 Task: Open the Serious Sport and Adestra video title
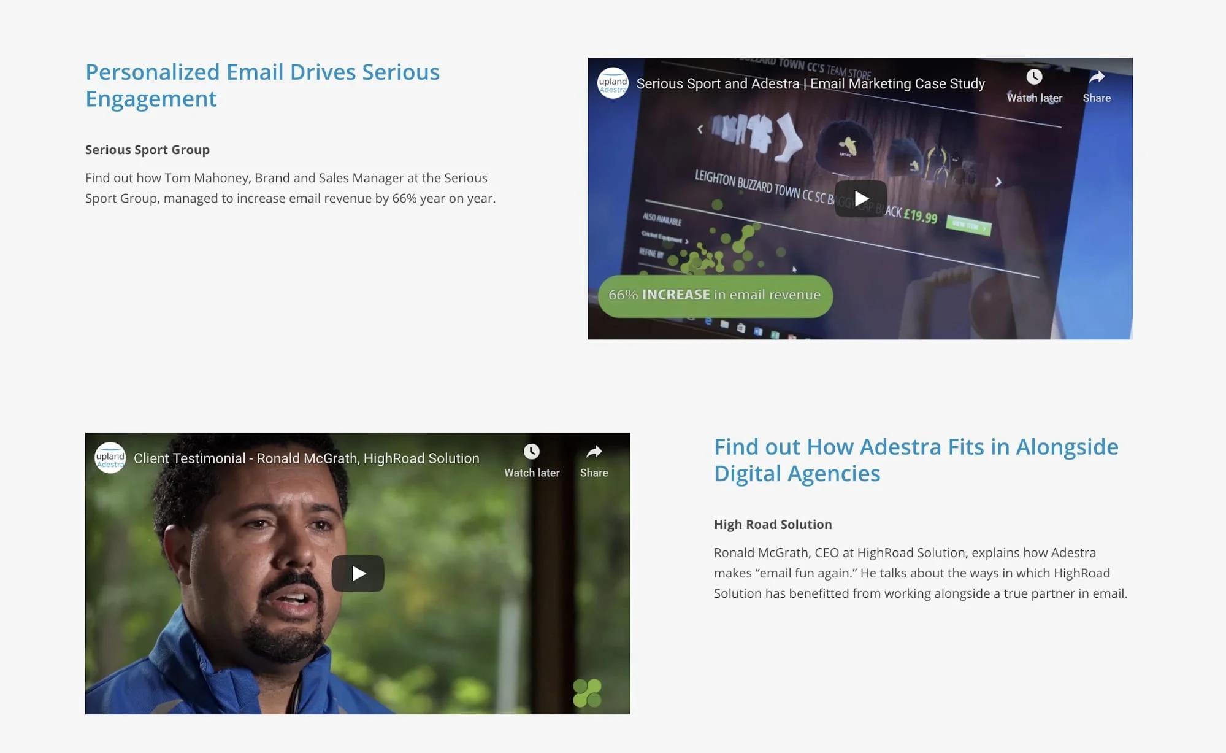pyautogui.click(x=810, y=84)
